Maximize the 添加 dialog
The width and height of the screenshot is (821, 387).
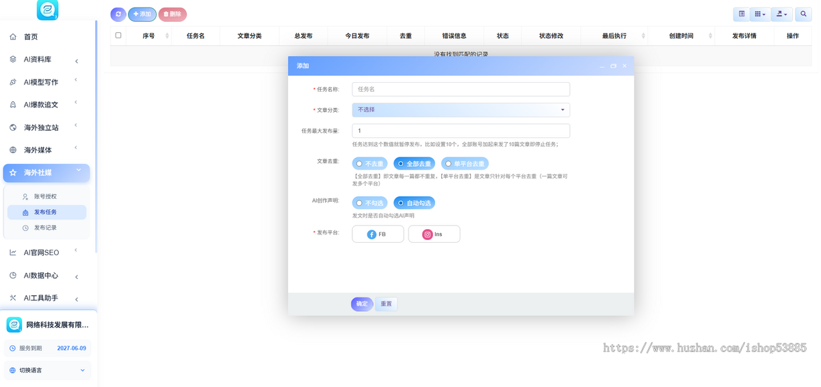click(613, 66)
